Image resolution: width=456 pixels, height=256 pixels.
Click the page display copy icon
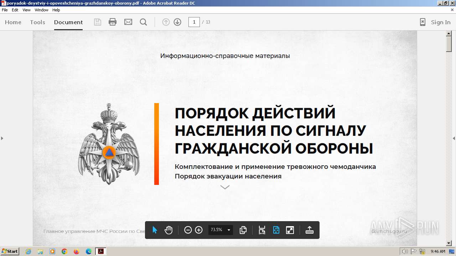[243, 230]
